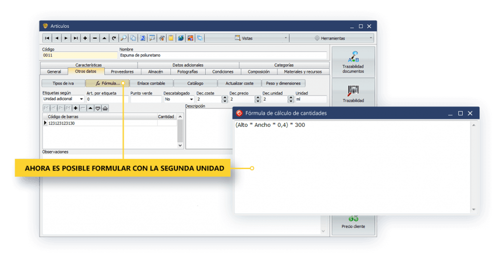Click the globe icon in toolbar

180,38
